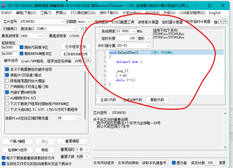Click 打开程序文件 button
The image size is (233, 168).
pyautogui.click(x=76, y=47)
